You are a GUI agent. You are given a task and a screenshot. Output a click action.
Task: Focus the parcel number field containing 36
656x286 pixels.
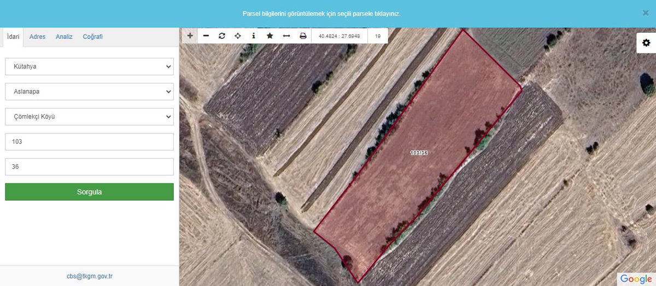coord(89,167)
